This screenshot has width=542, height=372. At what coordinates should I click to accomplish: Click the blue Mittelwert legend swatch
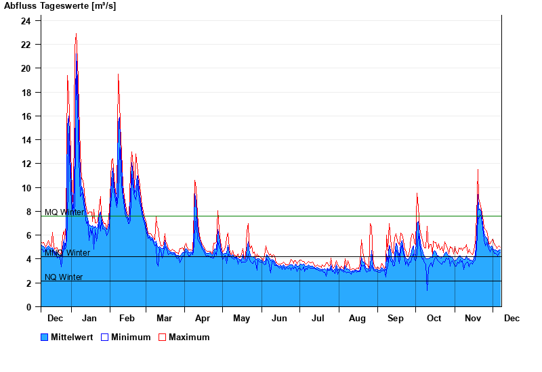[x=45, y=338]
